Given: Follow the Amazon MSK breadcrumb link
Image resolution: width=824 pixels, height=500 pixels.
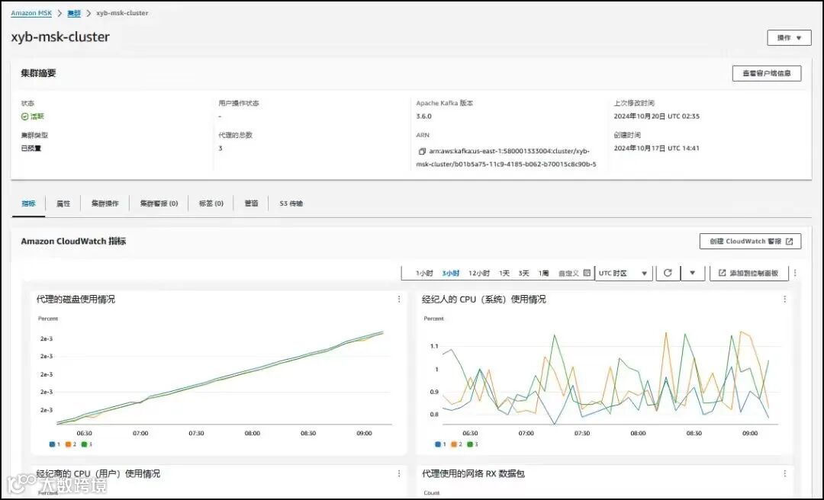Looking at the screenshot, I should tap(31, 13).
